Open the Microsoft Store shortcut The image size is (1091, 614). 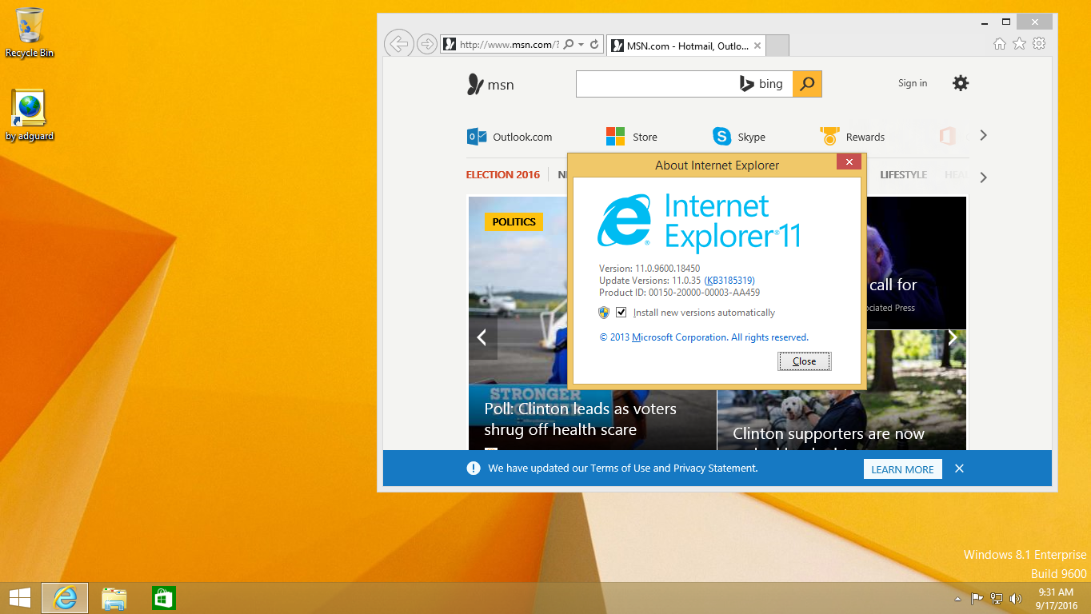[x=631, y=137]
